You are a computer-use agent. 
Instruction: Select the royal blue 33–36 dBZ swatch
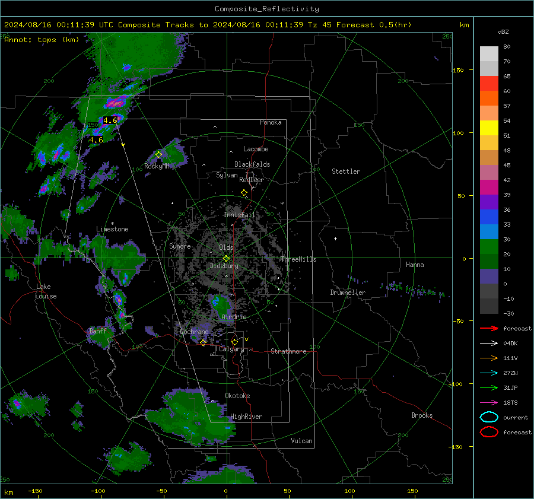(x=489, y=217)
